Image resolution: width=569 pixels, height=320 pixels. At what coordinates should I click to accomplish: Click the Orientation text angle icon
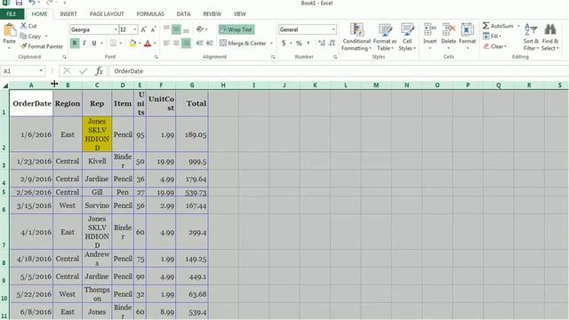[x=200, y=29]
